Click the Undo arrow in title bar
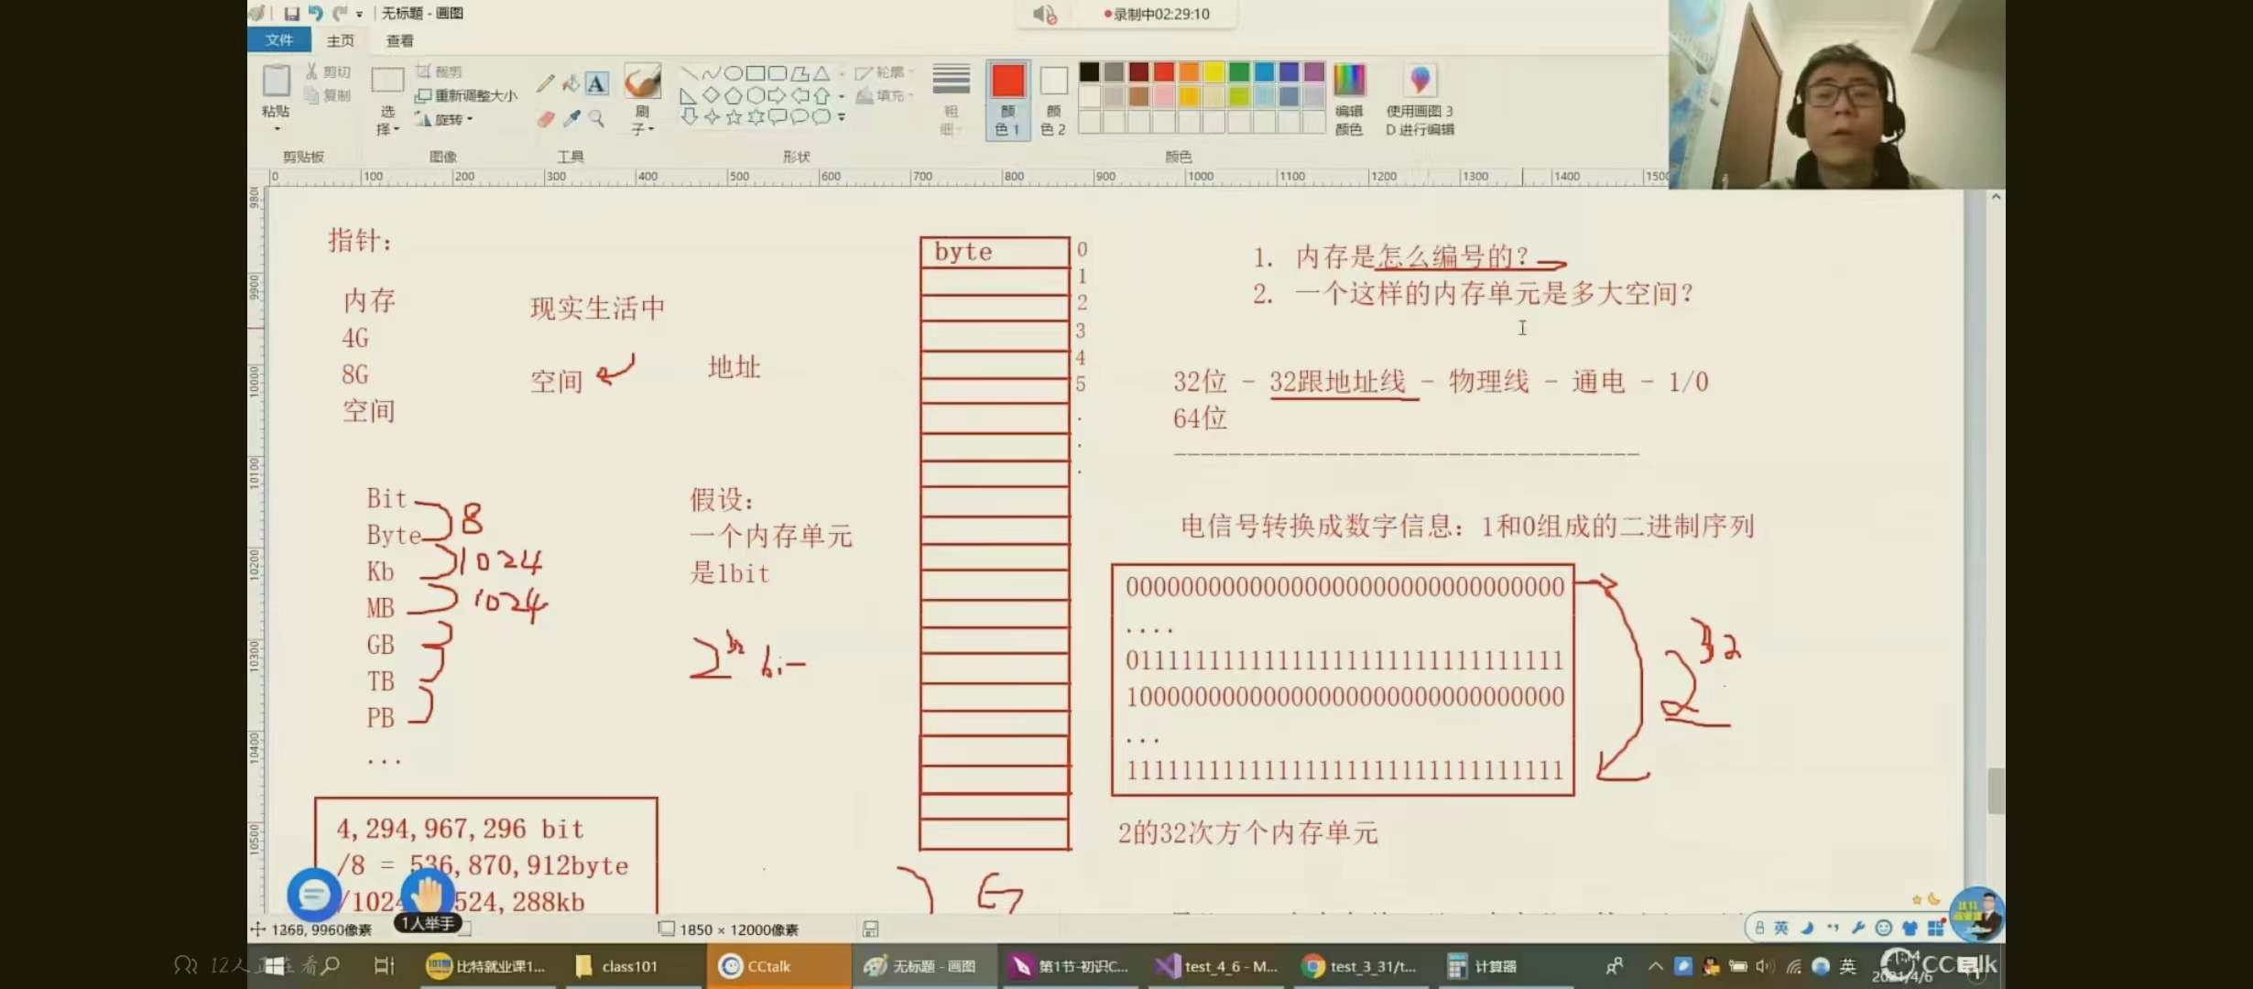 [x=315, y=13]
